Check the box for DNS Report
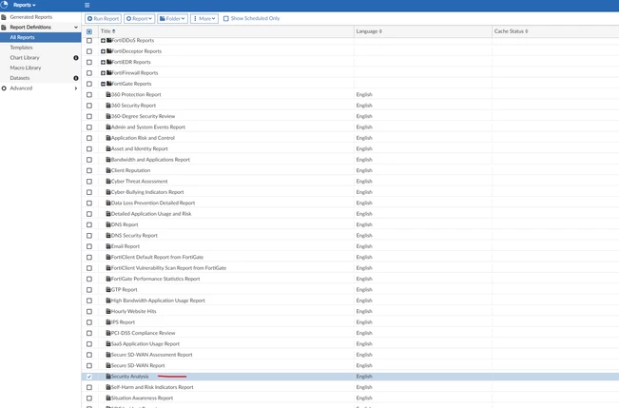619x408 pixels. pyautogui.click(x=89, y=224)
